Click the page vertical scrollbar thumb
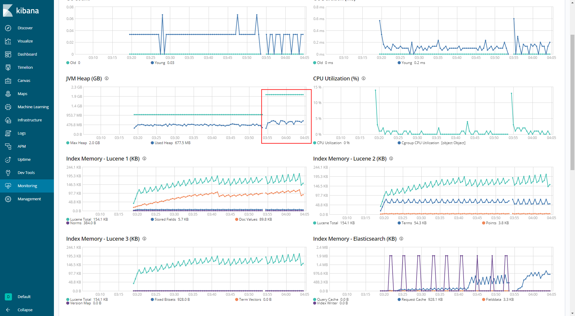 coord(572,102)
